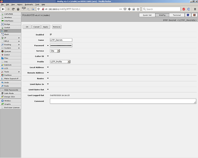The width and height of the screenshot is (198, 158).
Task: Open Queues in sidebar
Action: [x=10, y=52]
